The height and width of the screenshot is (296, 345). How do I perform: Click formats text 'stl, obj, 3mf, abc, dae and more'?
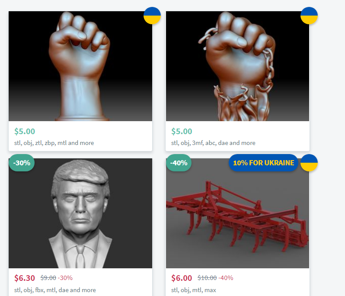click(213, 143)
